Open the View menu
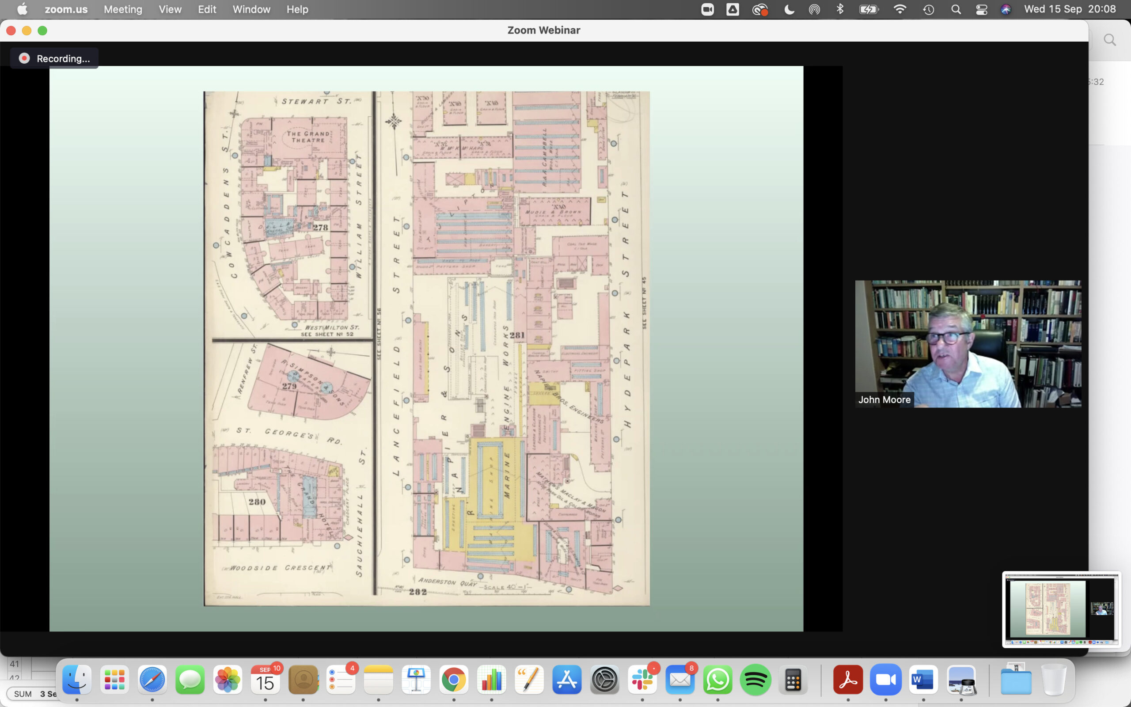 click(170, 9)
